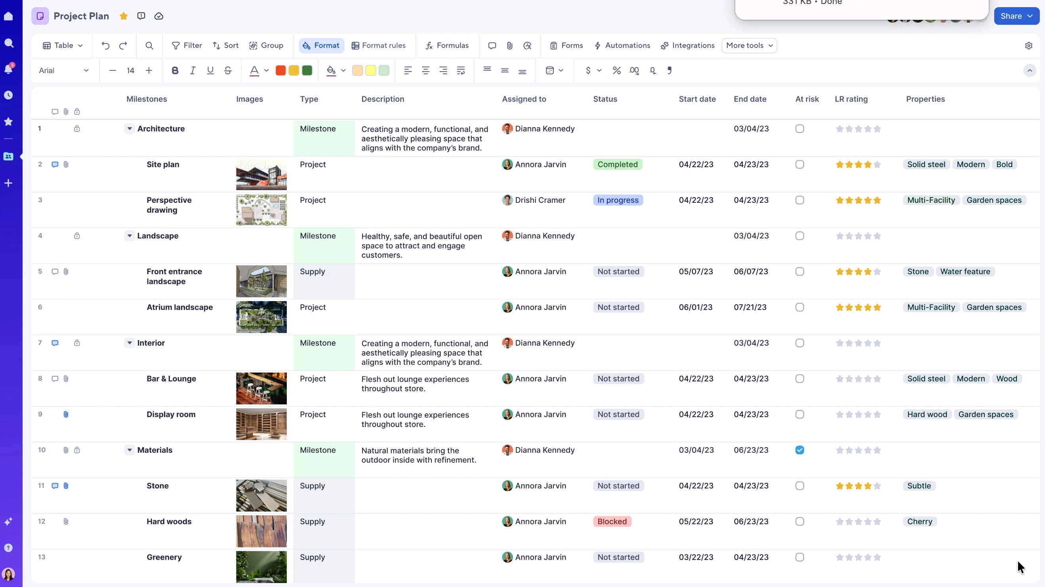Image resolution: width=1045 pixels, height=587 pixels.
Task: Click the Share button
Action: [x=1016, y=16]
